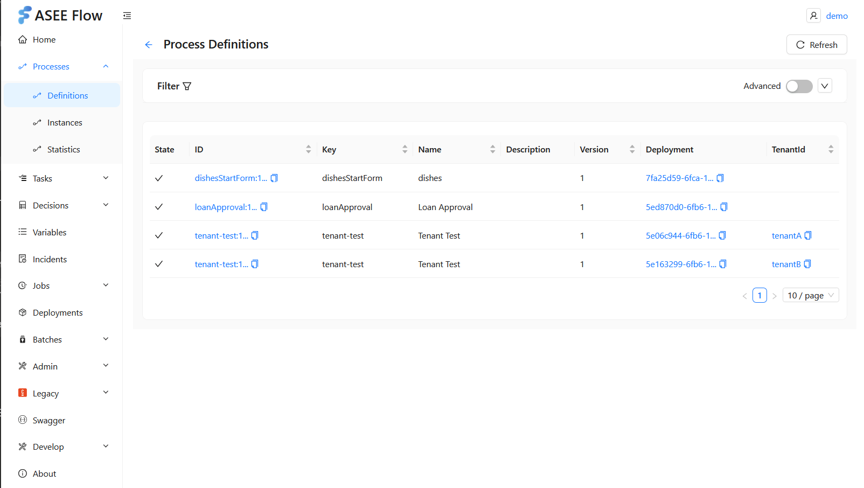The height and width of the screenshot is (488, 864).
Task: Copy the tenantB value
Action: (807, 264)
